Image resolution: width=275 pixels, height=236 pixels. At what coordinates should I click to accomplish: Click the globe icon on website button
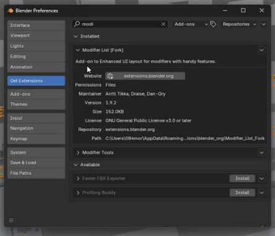[x=110, y=76]
